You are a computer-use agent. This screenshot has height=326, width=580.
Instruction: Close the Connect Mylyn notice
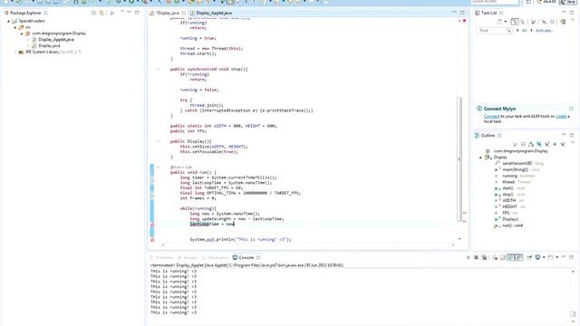pos(571,109)
